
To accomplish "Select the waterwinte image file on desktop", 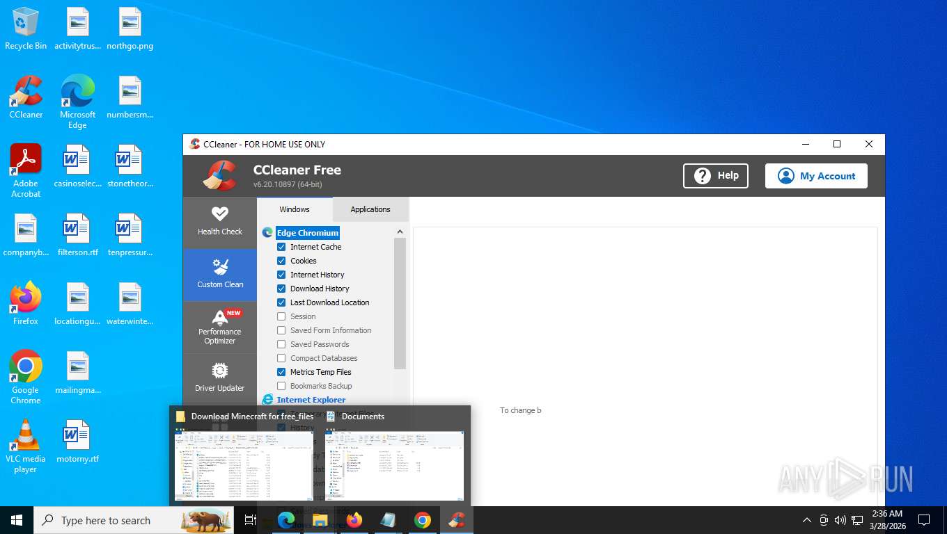I will tap(130, 304).
